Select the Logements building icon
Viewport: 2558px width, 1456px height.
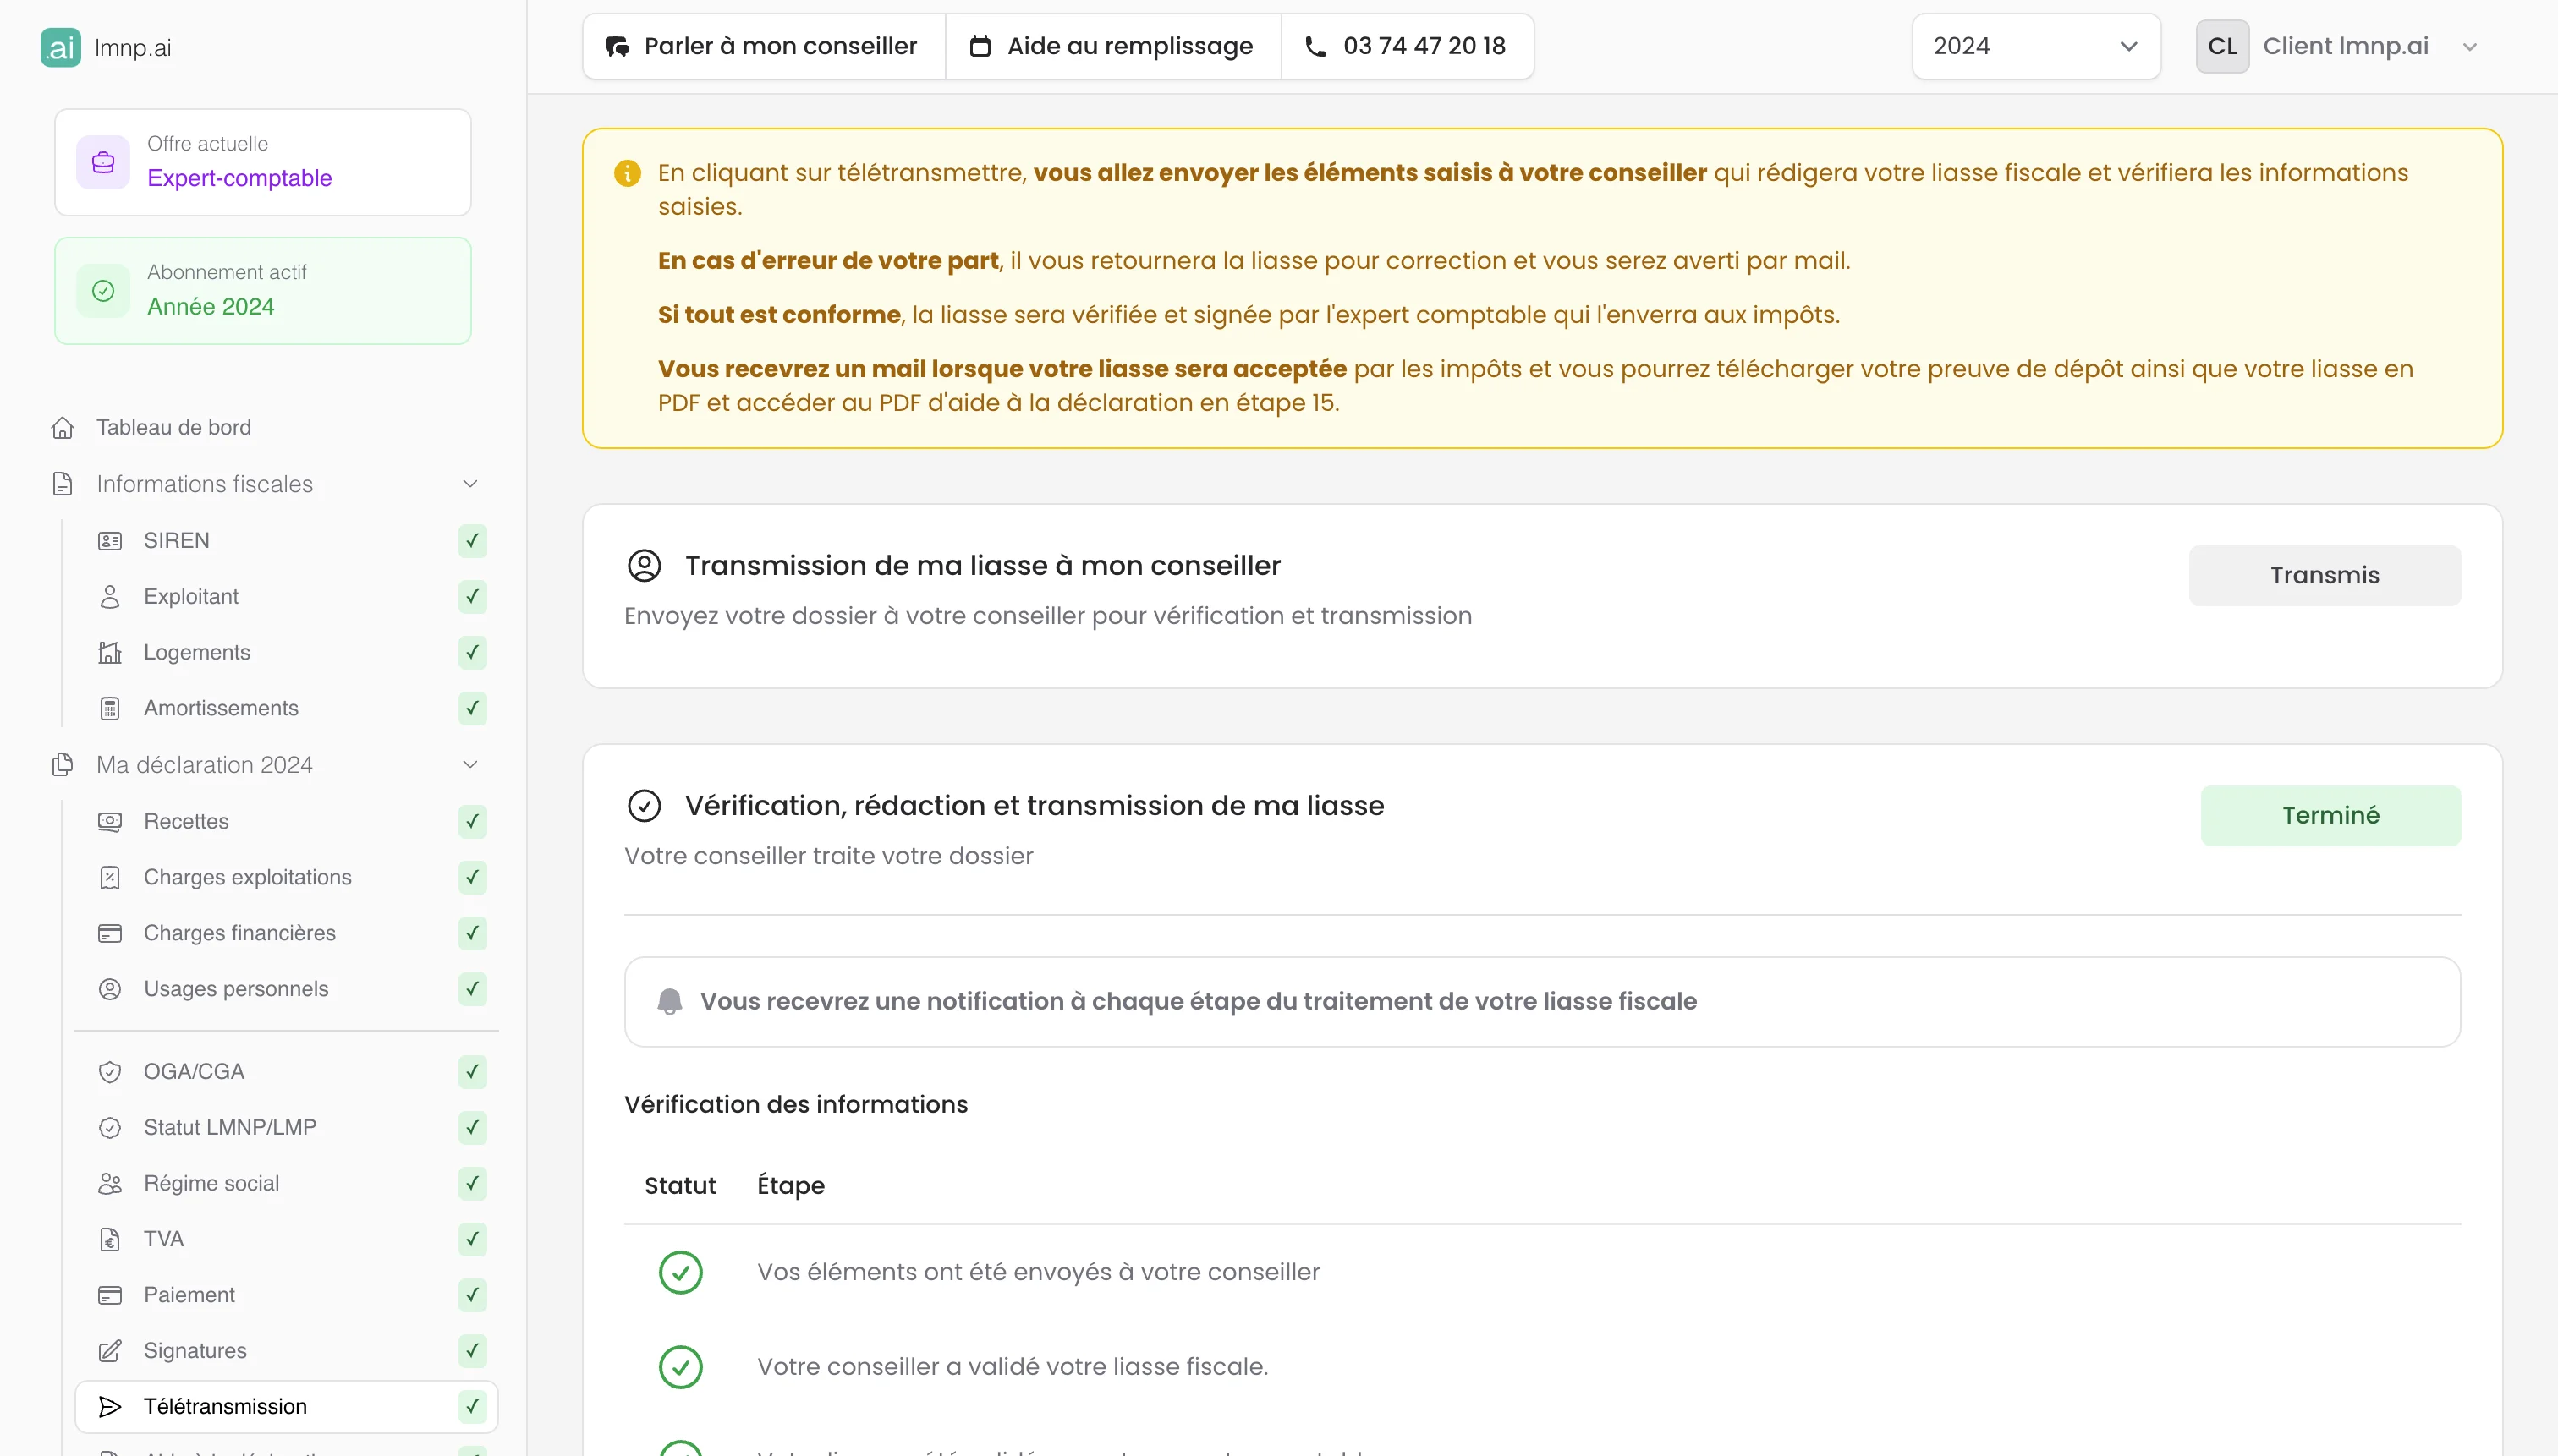click(x=110, y=652)
